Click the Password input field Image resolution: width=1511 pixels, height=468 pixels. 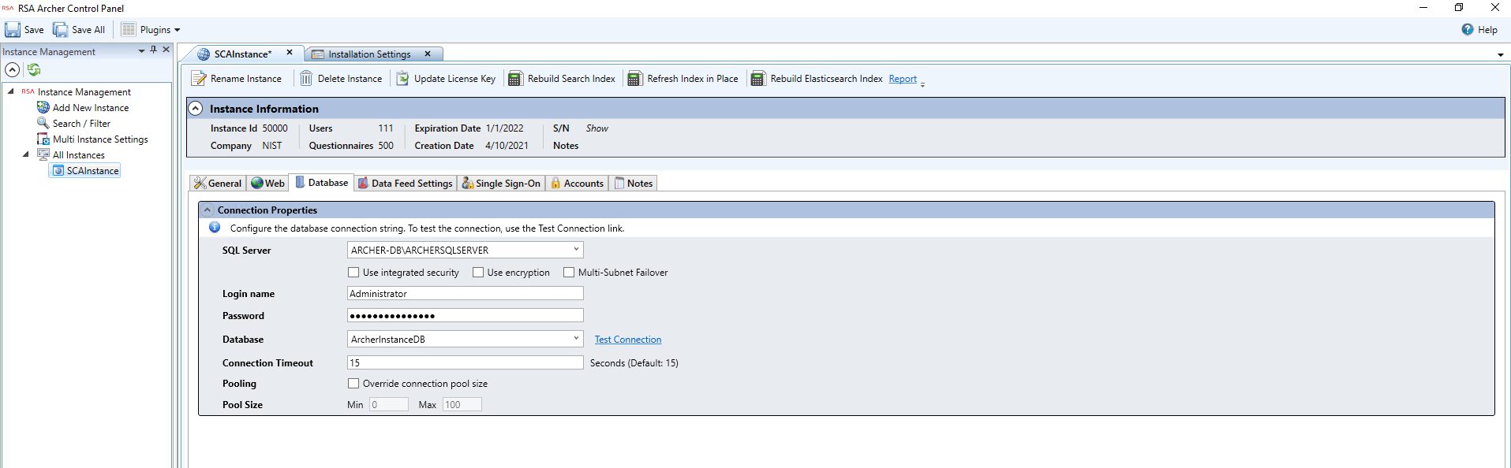coord(466,315)
